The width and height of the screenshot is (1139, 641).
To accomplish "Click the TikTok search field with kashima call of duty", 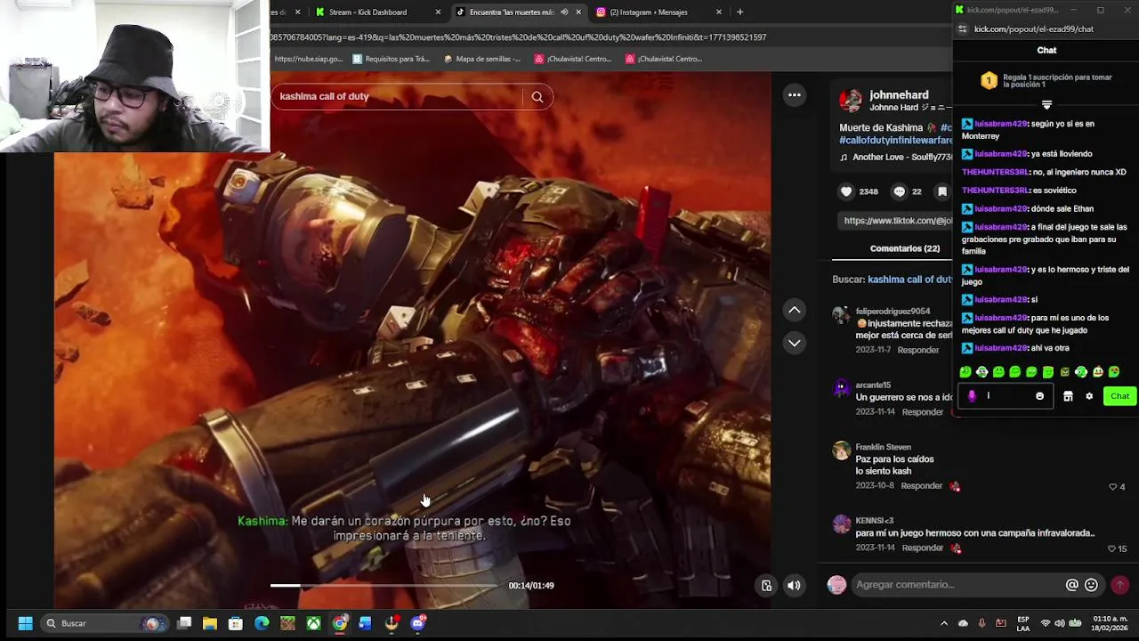I will click(x=399, y=96).
